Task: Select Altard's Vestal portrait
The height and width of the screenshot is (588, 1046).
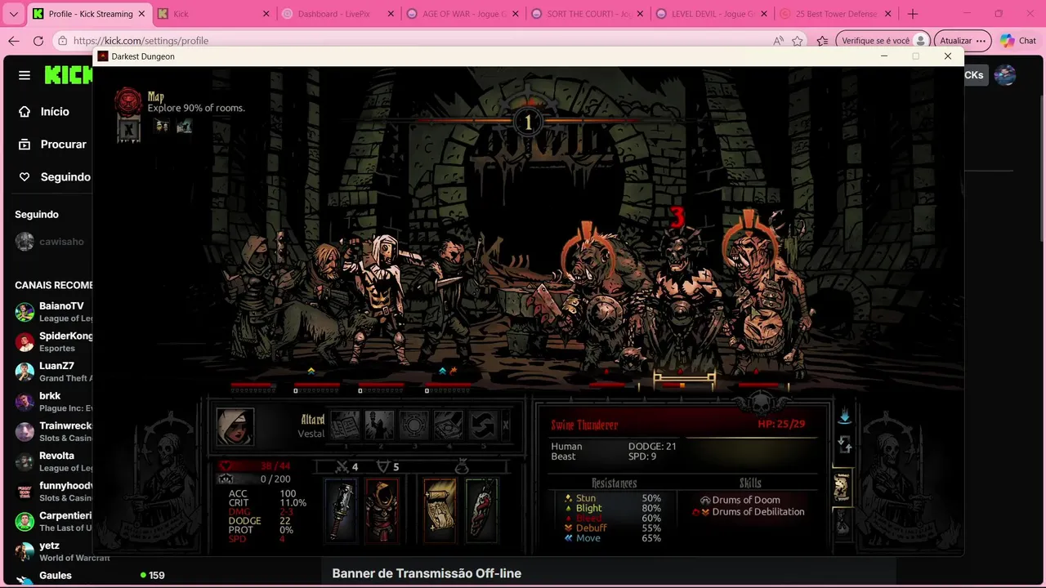Action: tap(235, 426)
